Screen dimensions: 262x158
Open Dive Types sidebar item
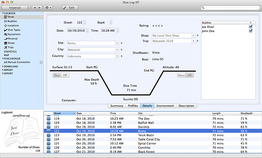(x=15, y=30)
